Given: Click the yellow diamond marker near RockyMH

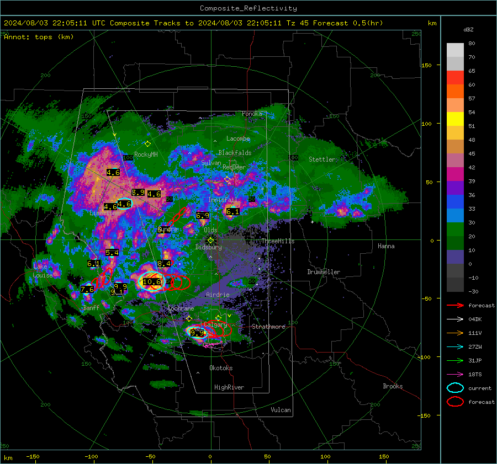Looking at the screenshot, I should (x=147, y=144).
